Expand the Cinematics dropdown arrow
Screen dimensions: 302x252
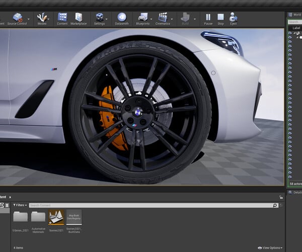172,19
